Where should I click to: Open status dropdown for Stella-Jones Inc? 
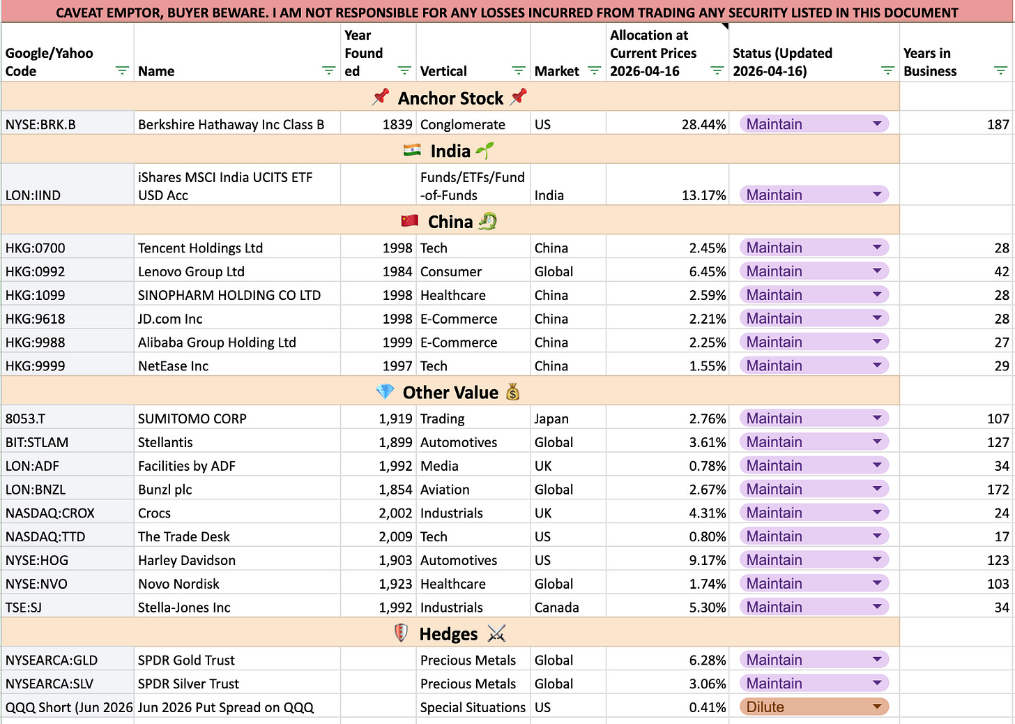tap(814, 608)
